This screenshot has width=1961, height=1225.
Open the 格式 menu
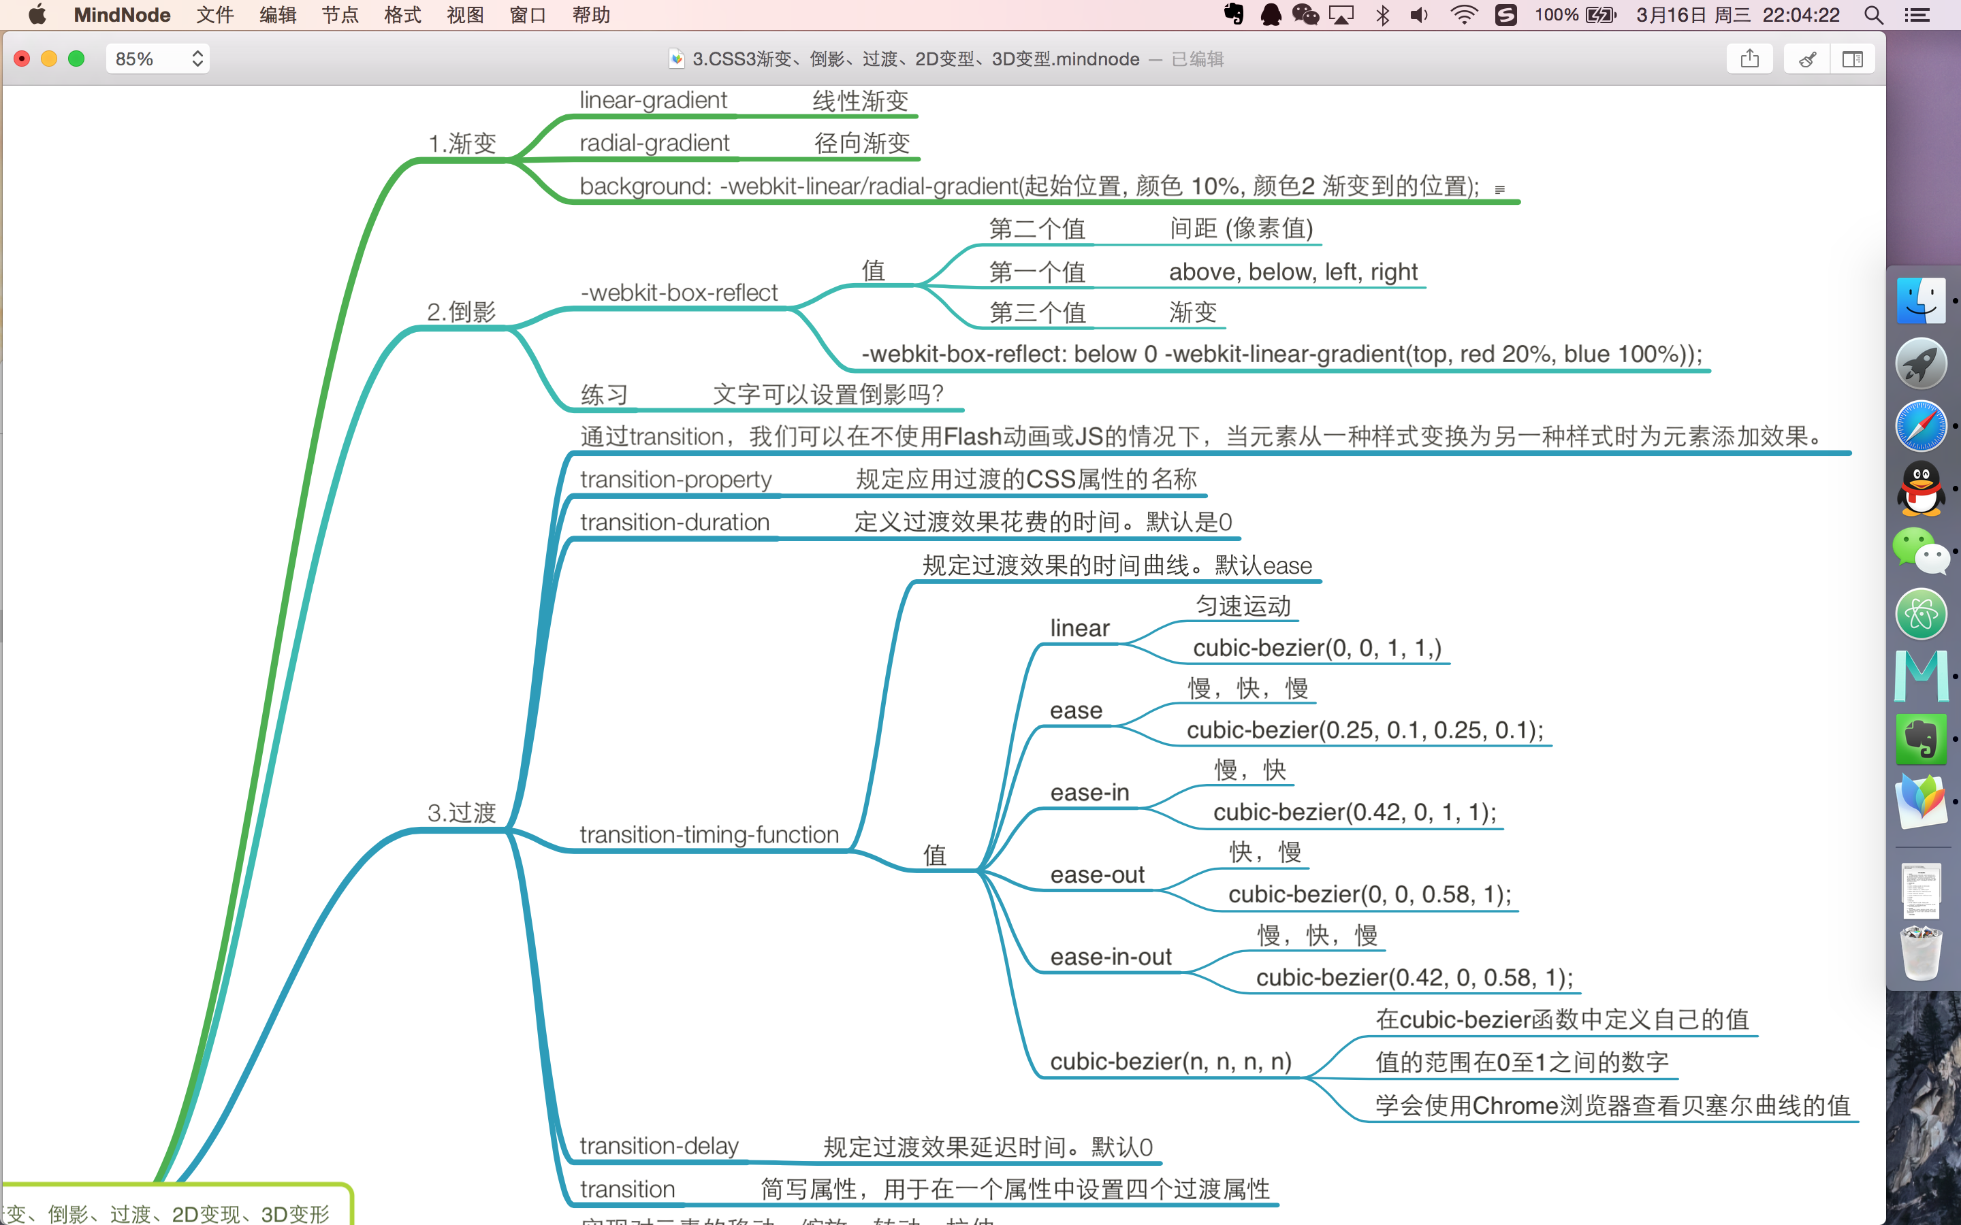click(x=402, y=14)
